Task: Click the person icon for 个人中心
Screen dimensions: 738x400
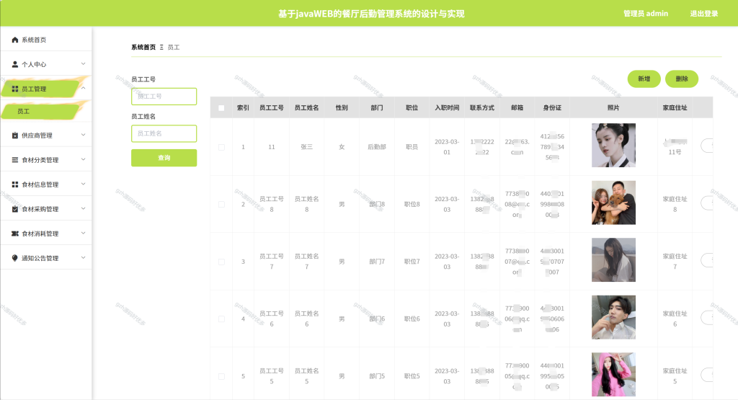Action: (15, 64)
